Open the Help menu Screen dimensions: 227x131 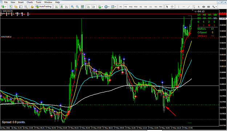click(x=57, y=2)
